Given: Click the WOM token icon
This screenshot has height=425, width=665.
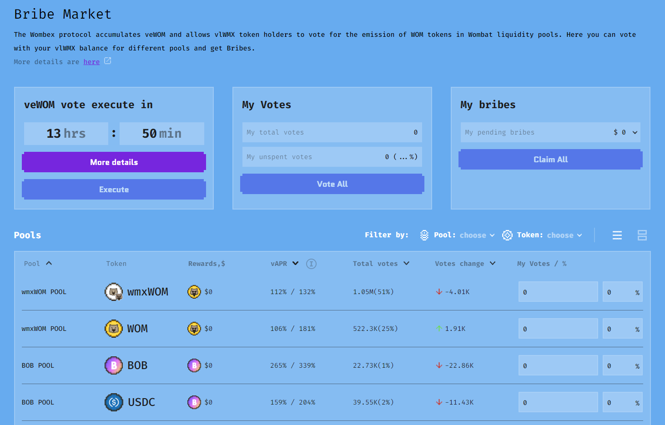Looking at the screenshot, I should pyautogui.click(x=114, y=329).
